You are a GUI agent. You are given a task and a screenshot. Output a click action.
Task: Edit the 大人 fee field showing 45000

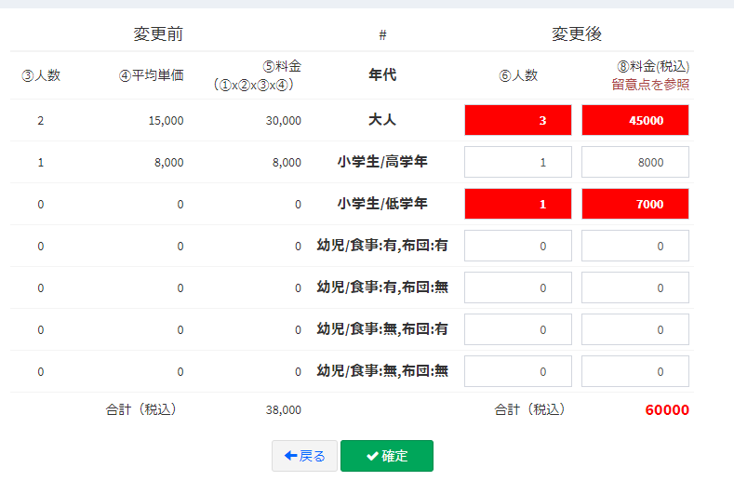635,120
